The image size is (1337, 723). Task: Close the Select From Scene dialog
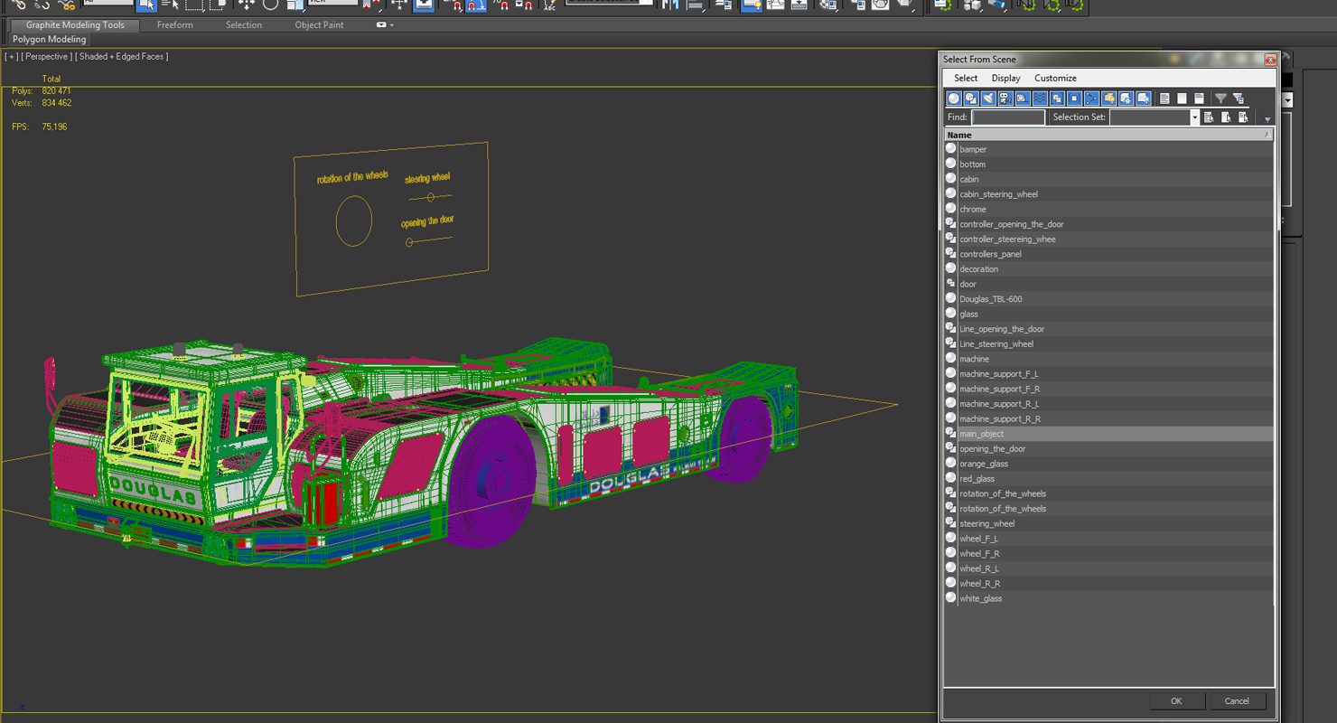[1270, 60]
